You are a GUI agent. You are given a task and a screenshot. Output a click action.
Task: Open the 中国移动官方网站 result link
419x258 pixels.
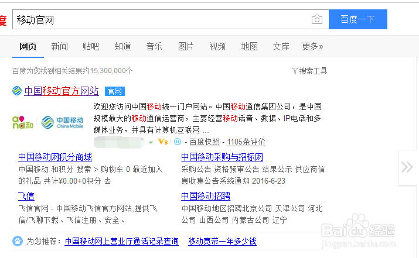pos(62,91)
